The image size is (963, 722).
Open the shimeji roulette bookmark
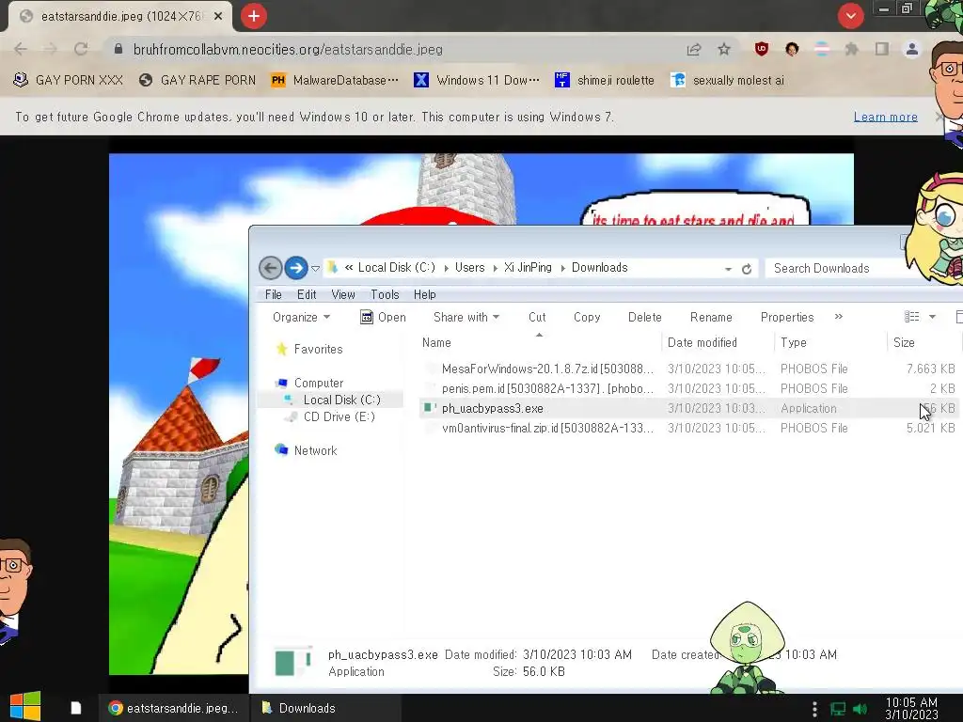[x=605, y=81]
